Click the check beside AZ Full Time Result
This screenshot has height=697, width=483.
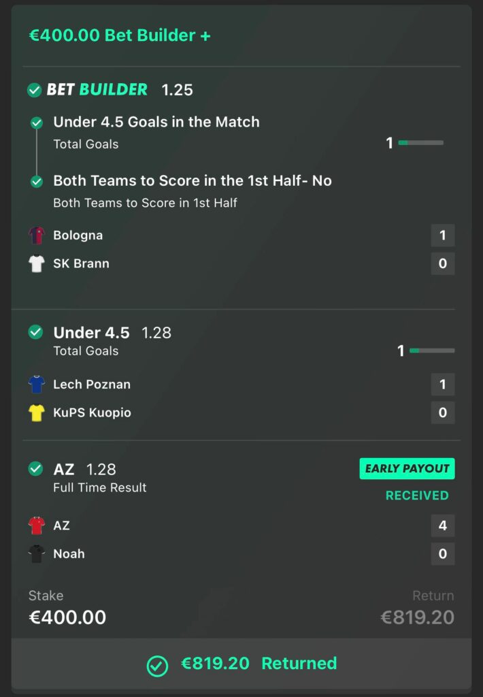(x=35, y=469)
